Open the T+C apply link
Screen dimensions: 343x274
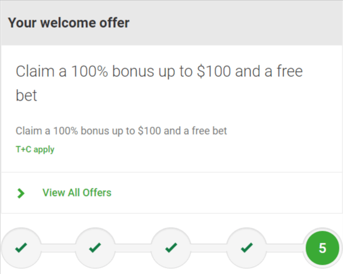[35, 150]
